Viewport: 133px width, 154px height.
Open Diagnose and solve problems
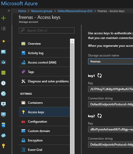tap(44, 81)
